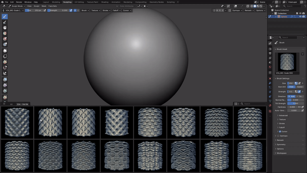
Task: Switch to the Modeling workspace tab
Action: 56,2
